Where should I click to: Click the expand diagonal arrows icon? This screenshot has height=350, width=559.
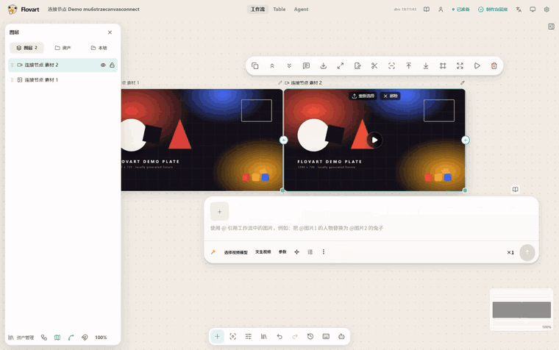(341, 65)
